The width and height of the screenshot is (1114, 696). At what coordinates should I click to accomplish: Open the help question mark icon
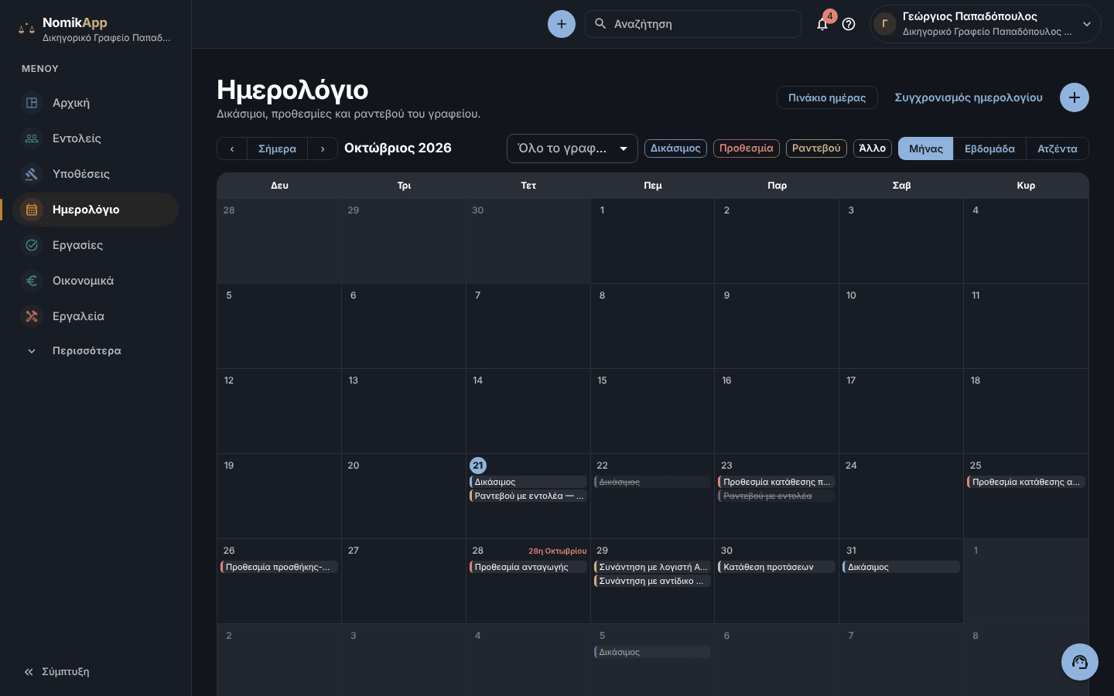click(849, 24)
